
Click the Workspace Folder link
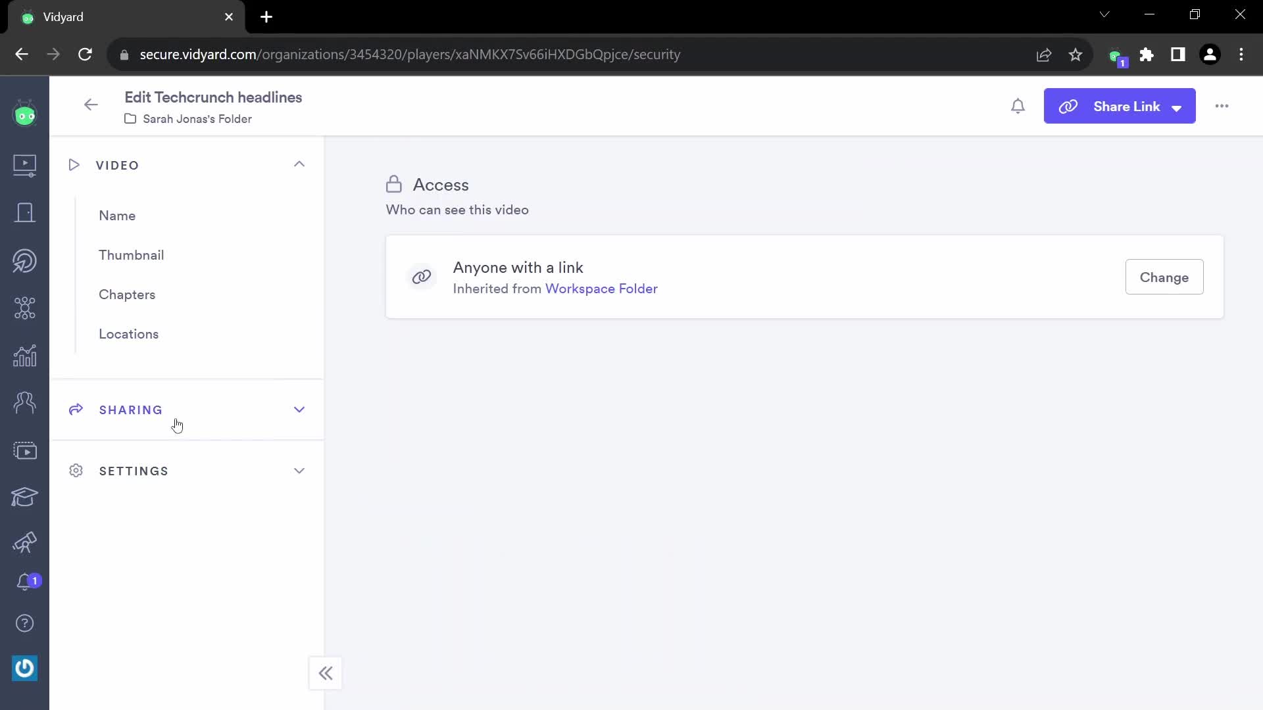[x=601, y=288]
